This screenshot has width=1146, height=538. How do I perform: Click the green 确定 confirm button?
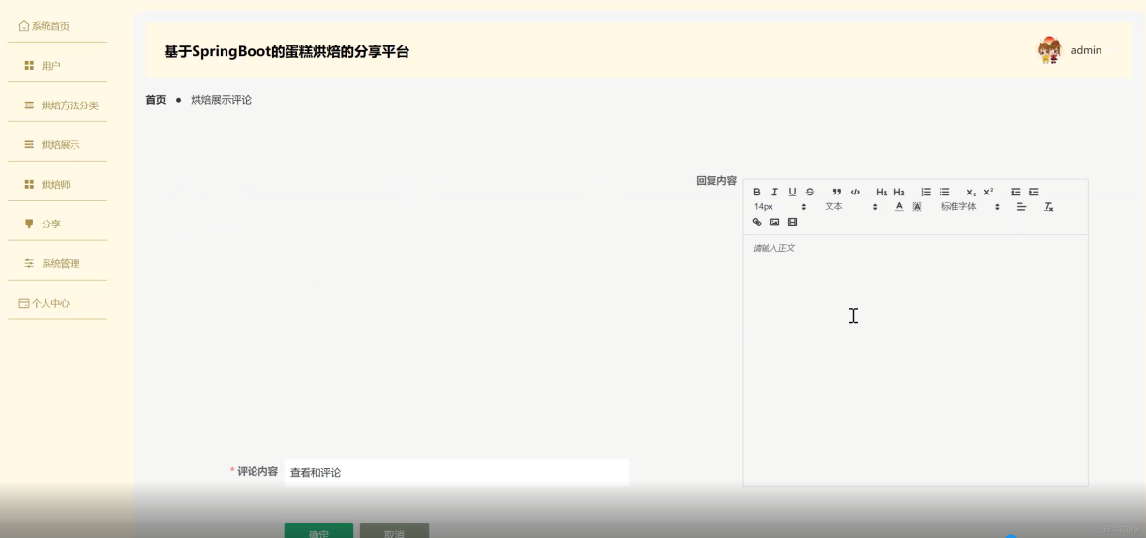click(x=318, y=530)
